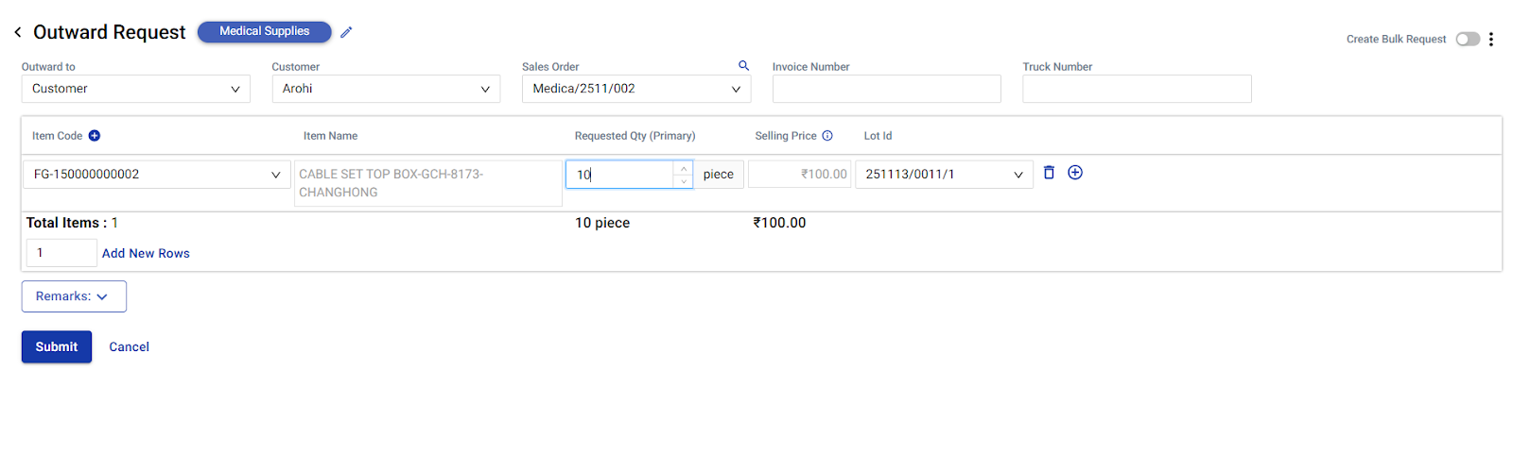Screen dimensions: 1513x455
Task: Open the Sales Order dropdown Medica/2511/002
Action: pos(636,89)
